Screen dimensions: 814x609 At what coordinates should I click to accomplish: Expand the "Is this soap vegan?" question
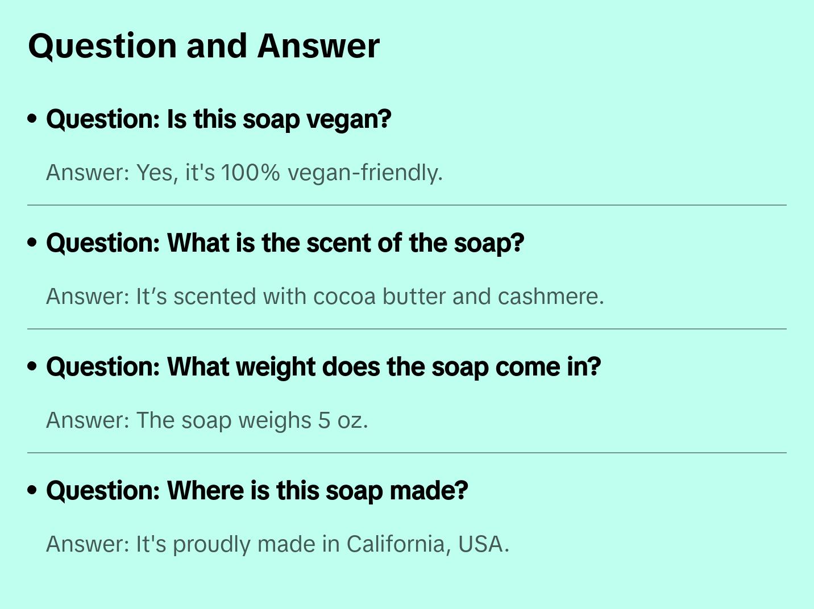tap(219, 119)
